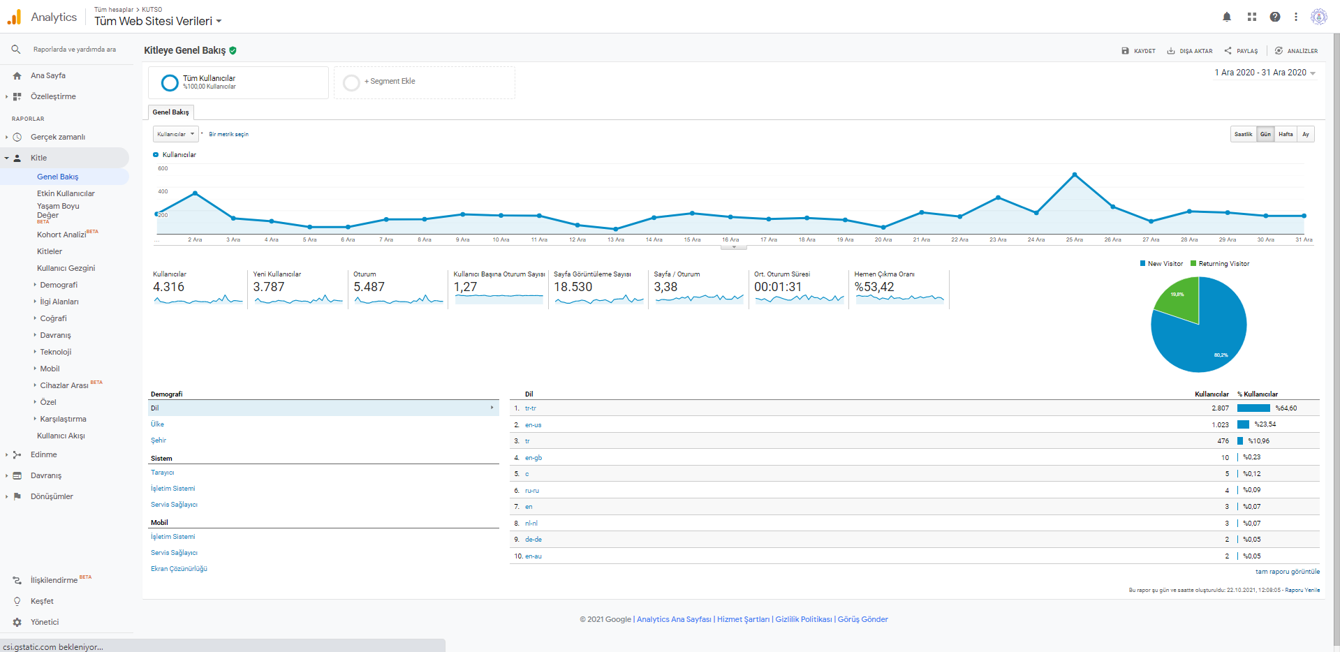Click the İlişkilendirme attribution icon
This screenshot has width=1340, height=652.
point(17,580)
